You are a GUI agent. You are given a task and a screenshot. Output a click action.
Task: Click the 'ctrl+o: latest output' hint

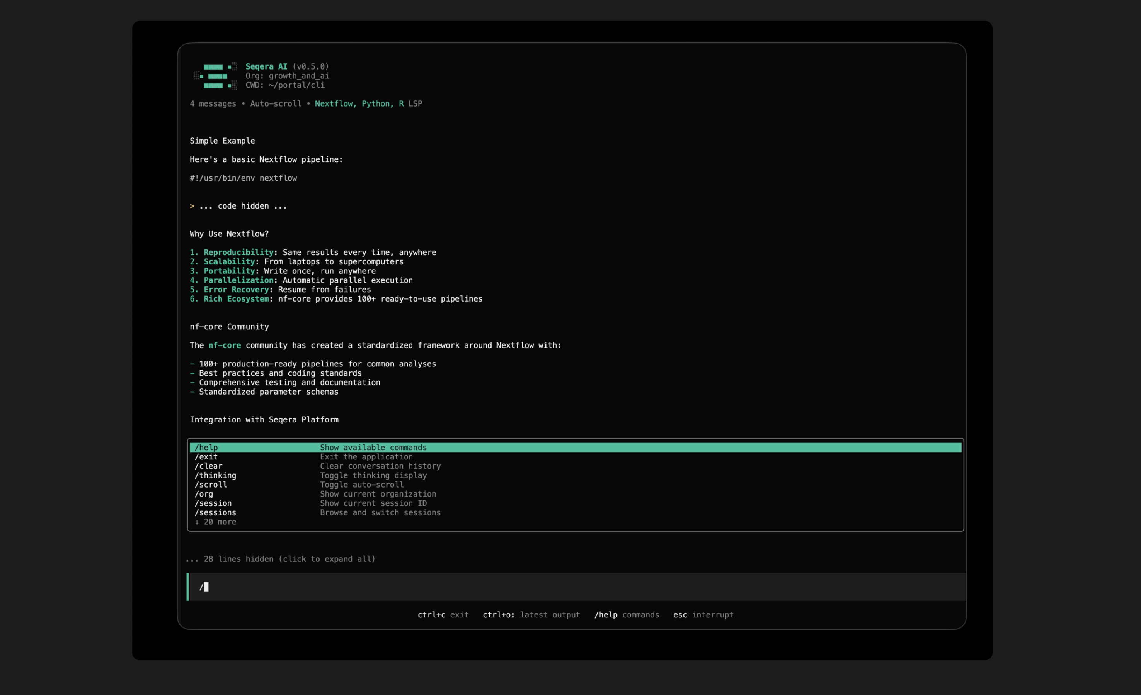[531, 614]
